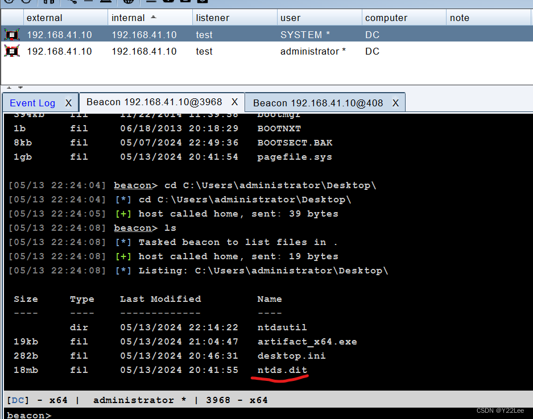Click the DC computer cell in administrator row
Viewport: 533px width, 419px height.
[372, 51]
